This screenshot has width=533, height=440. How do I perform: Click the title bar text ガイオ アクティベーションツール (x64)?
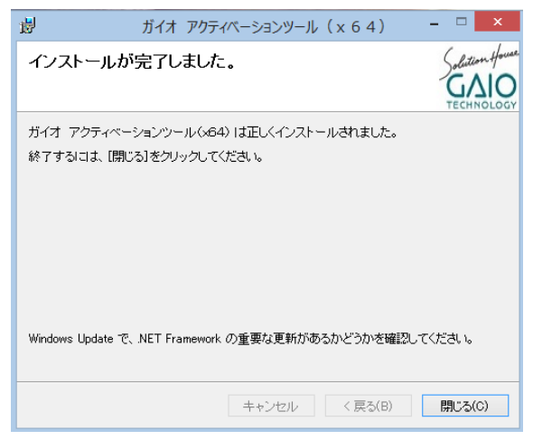point(264,26)
